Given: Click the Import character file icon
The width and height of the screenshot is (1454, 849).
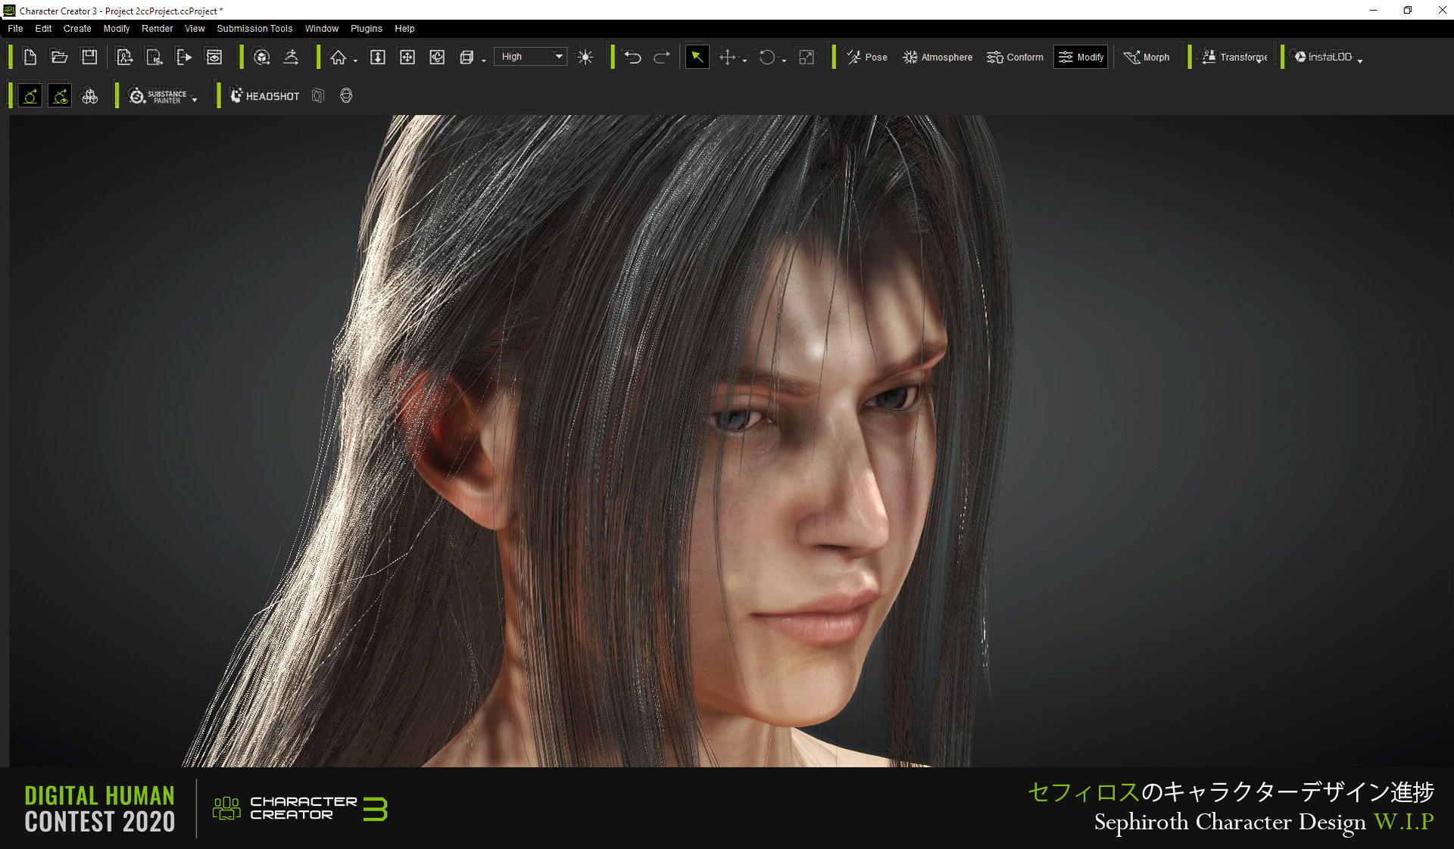Looking at the screenshot, I should coord(124,57).
